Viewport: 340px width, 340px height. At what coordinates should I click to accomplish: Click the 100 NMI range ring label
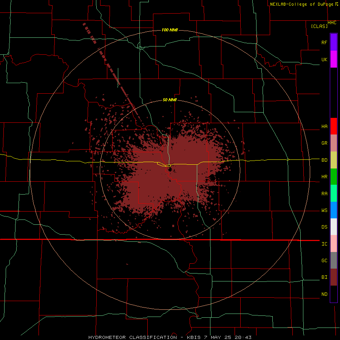170,30
